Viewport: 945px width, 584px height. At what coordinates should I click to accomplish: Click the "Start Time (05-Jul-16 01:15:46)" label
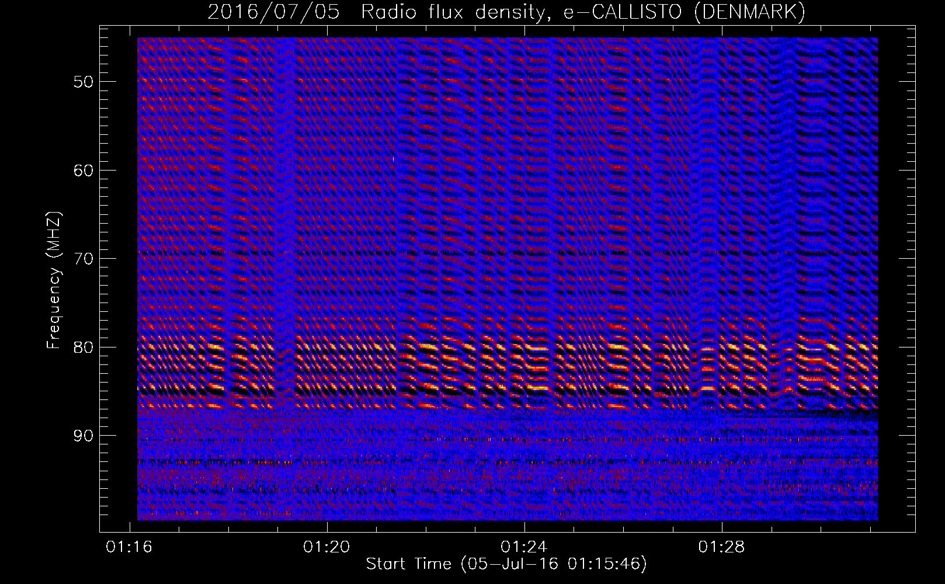pos(506,564)
